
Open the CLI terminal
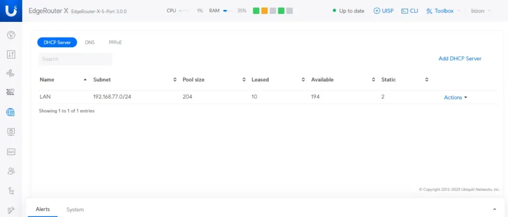click(x=409, y=11)
